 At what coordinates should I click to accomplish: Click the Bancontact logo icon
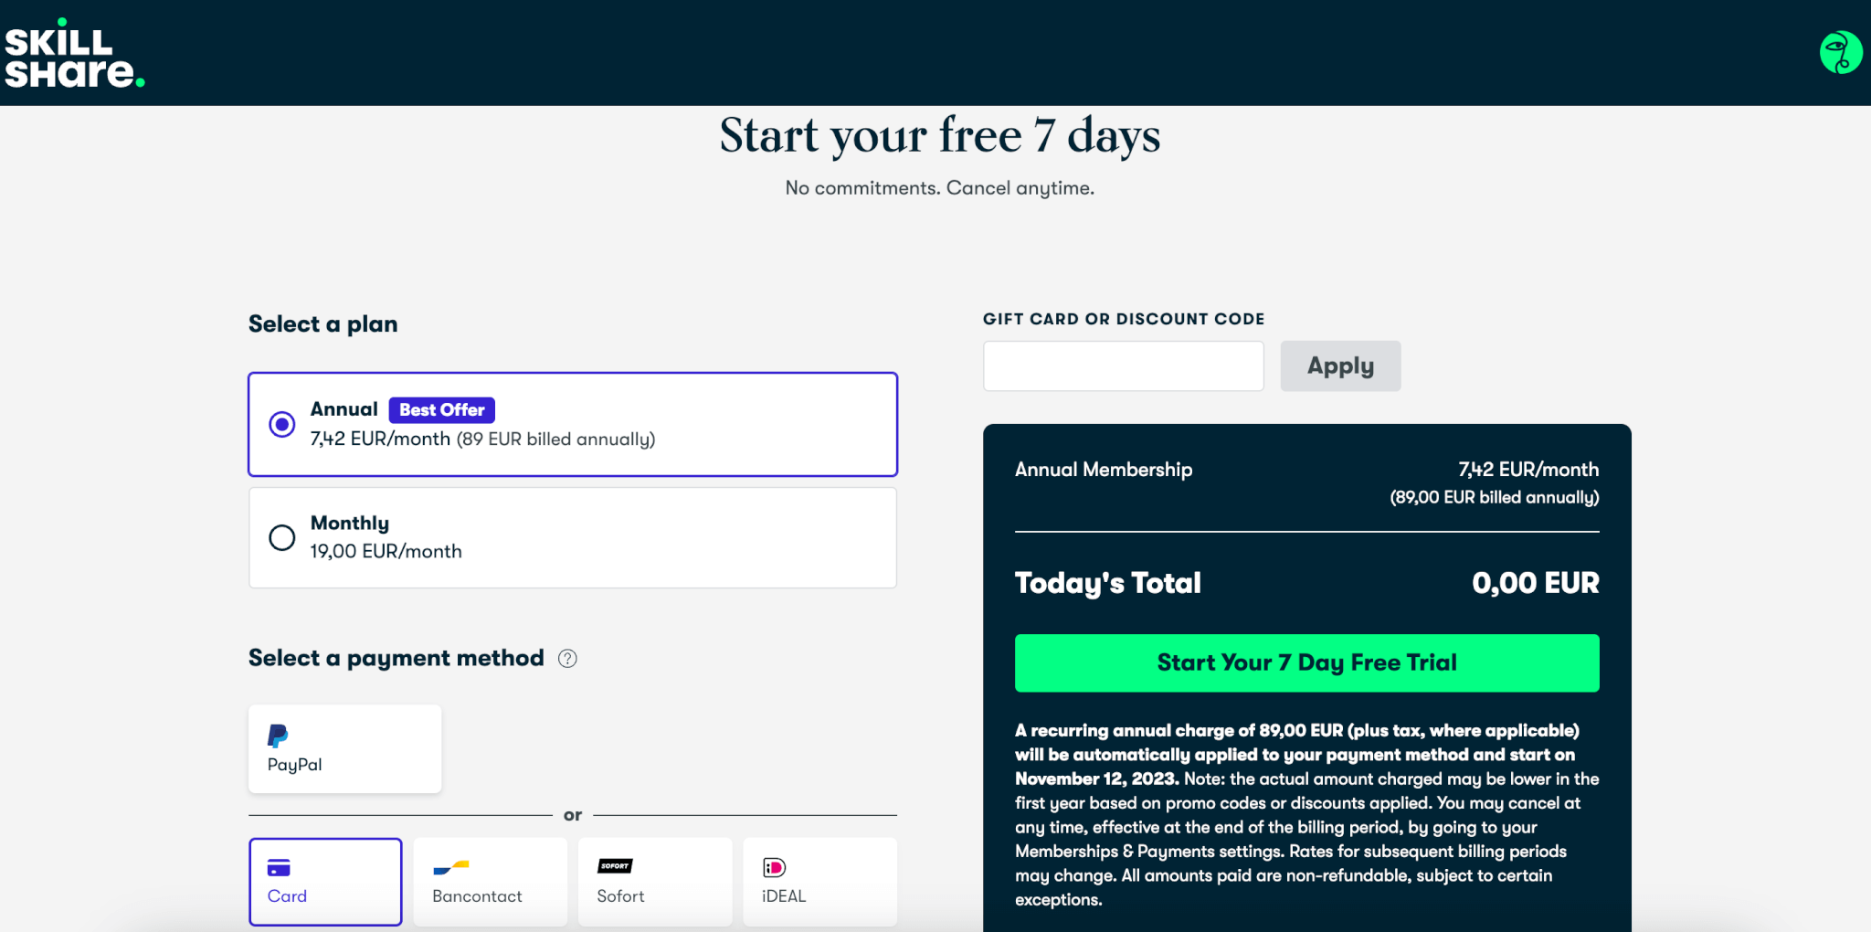pyautogui.click(x=451, y=867)
